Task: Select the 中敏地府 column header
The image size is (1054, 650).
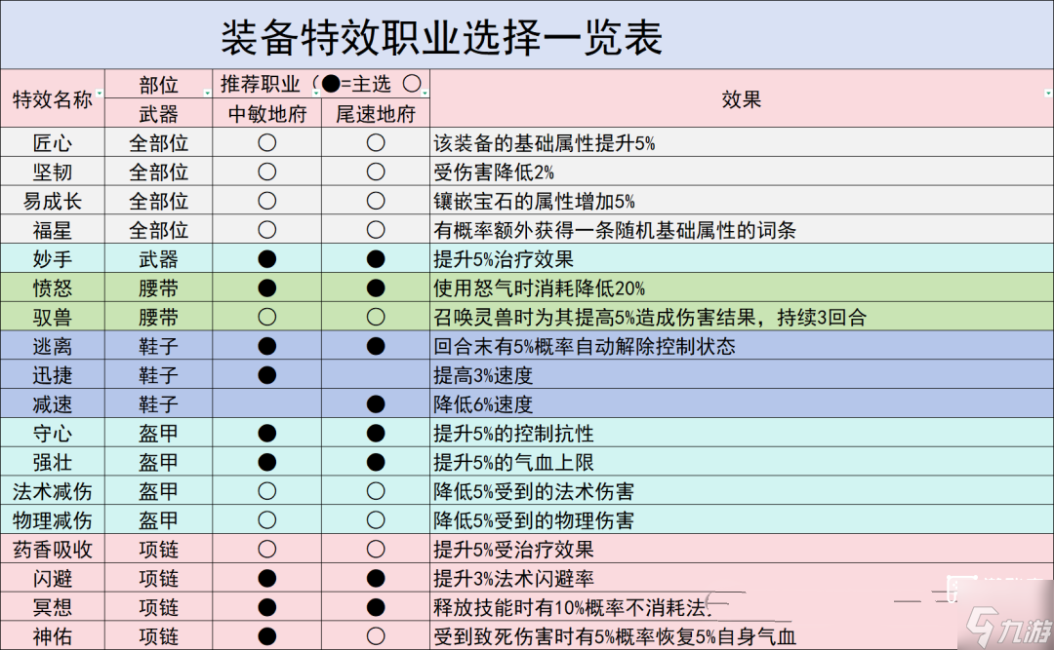Action: 266,113
